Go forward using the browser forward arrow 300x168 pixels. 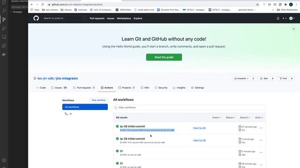(x=37, y=5)
